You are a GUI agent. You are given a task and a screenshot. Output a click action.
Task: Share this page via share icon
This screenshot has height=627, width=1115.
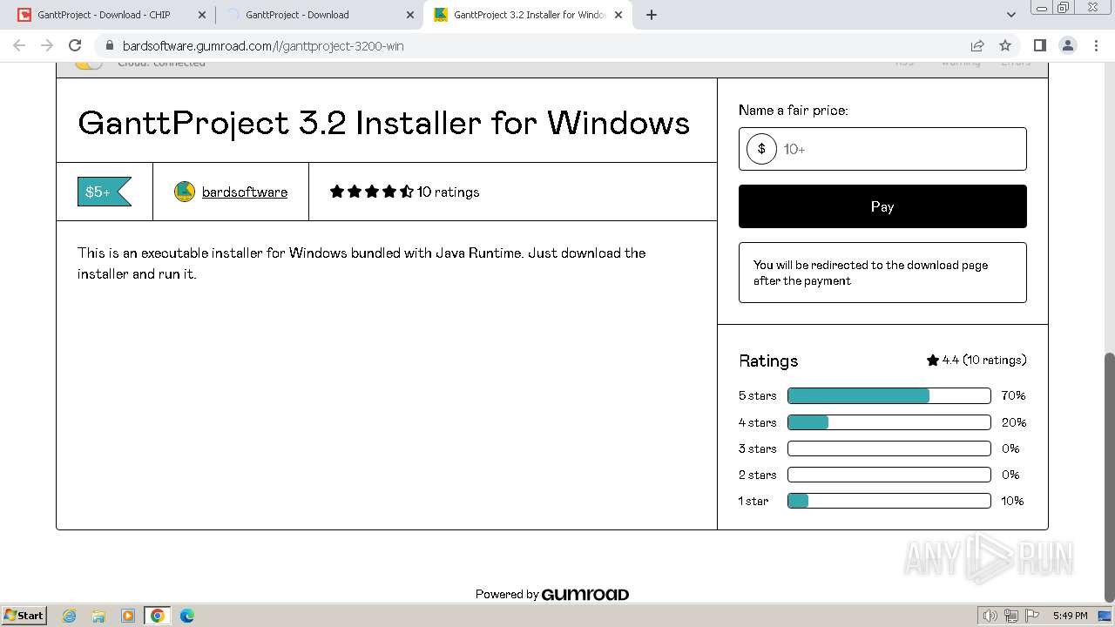coord(977,45)
